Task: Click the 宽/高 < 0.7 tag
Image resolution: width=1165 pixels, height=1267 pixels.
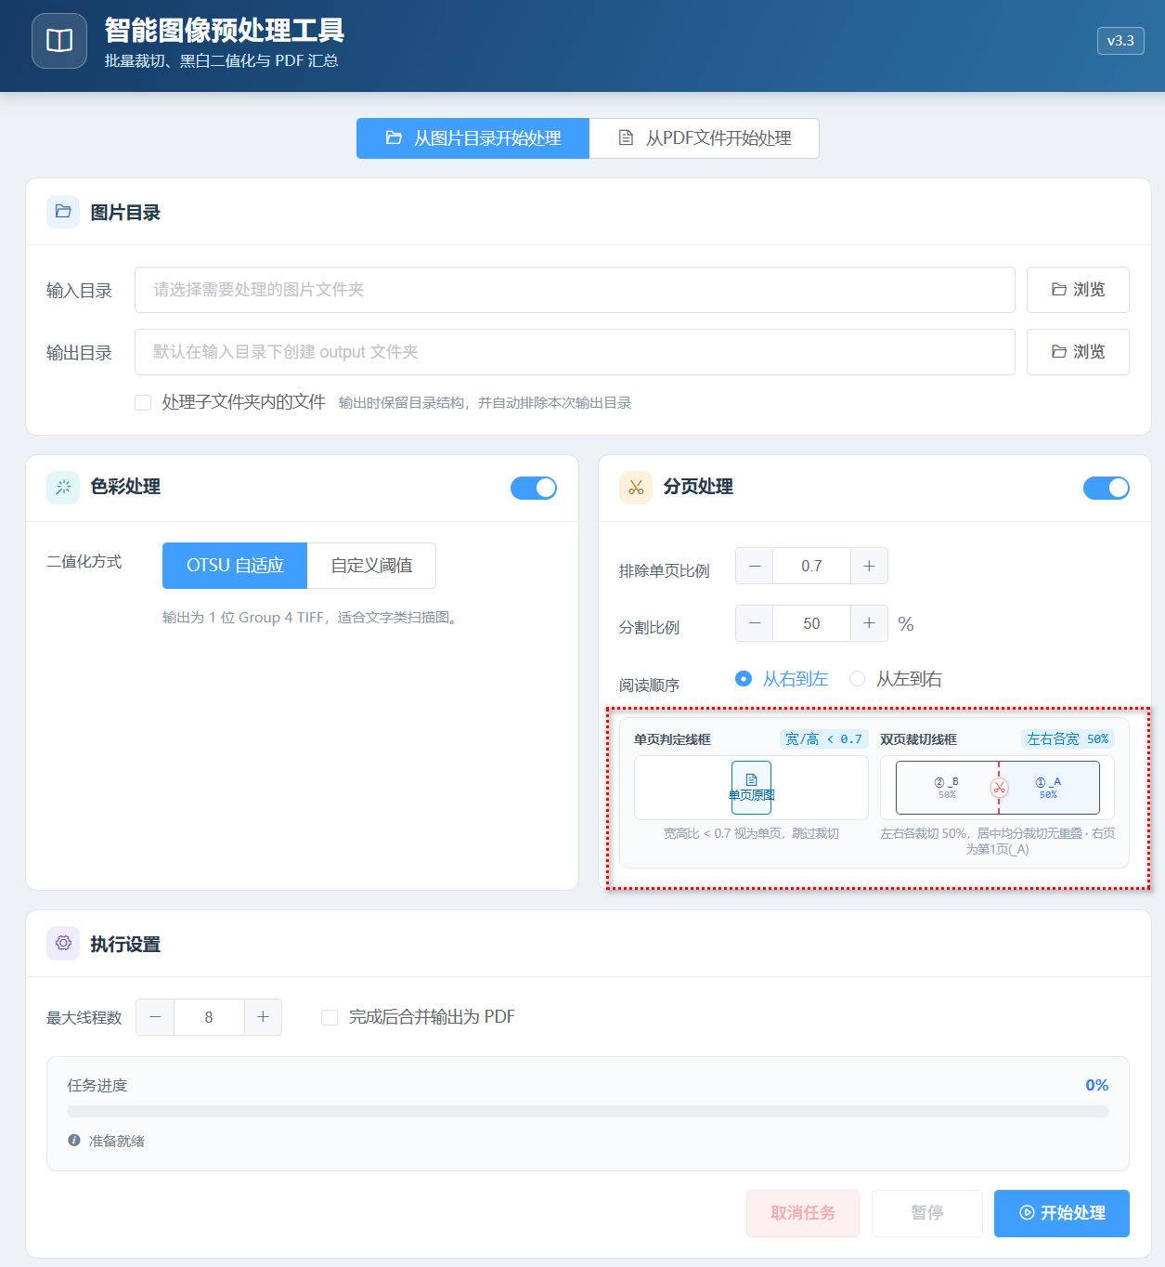Action: point(823,739)
